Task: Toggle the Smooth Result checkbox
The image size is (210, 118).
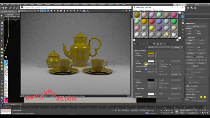Action: point(186,89)
